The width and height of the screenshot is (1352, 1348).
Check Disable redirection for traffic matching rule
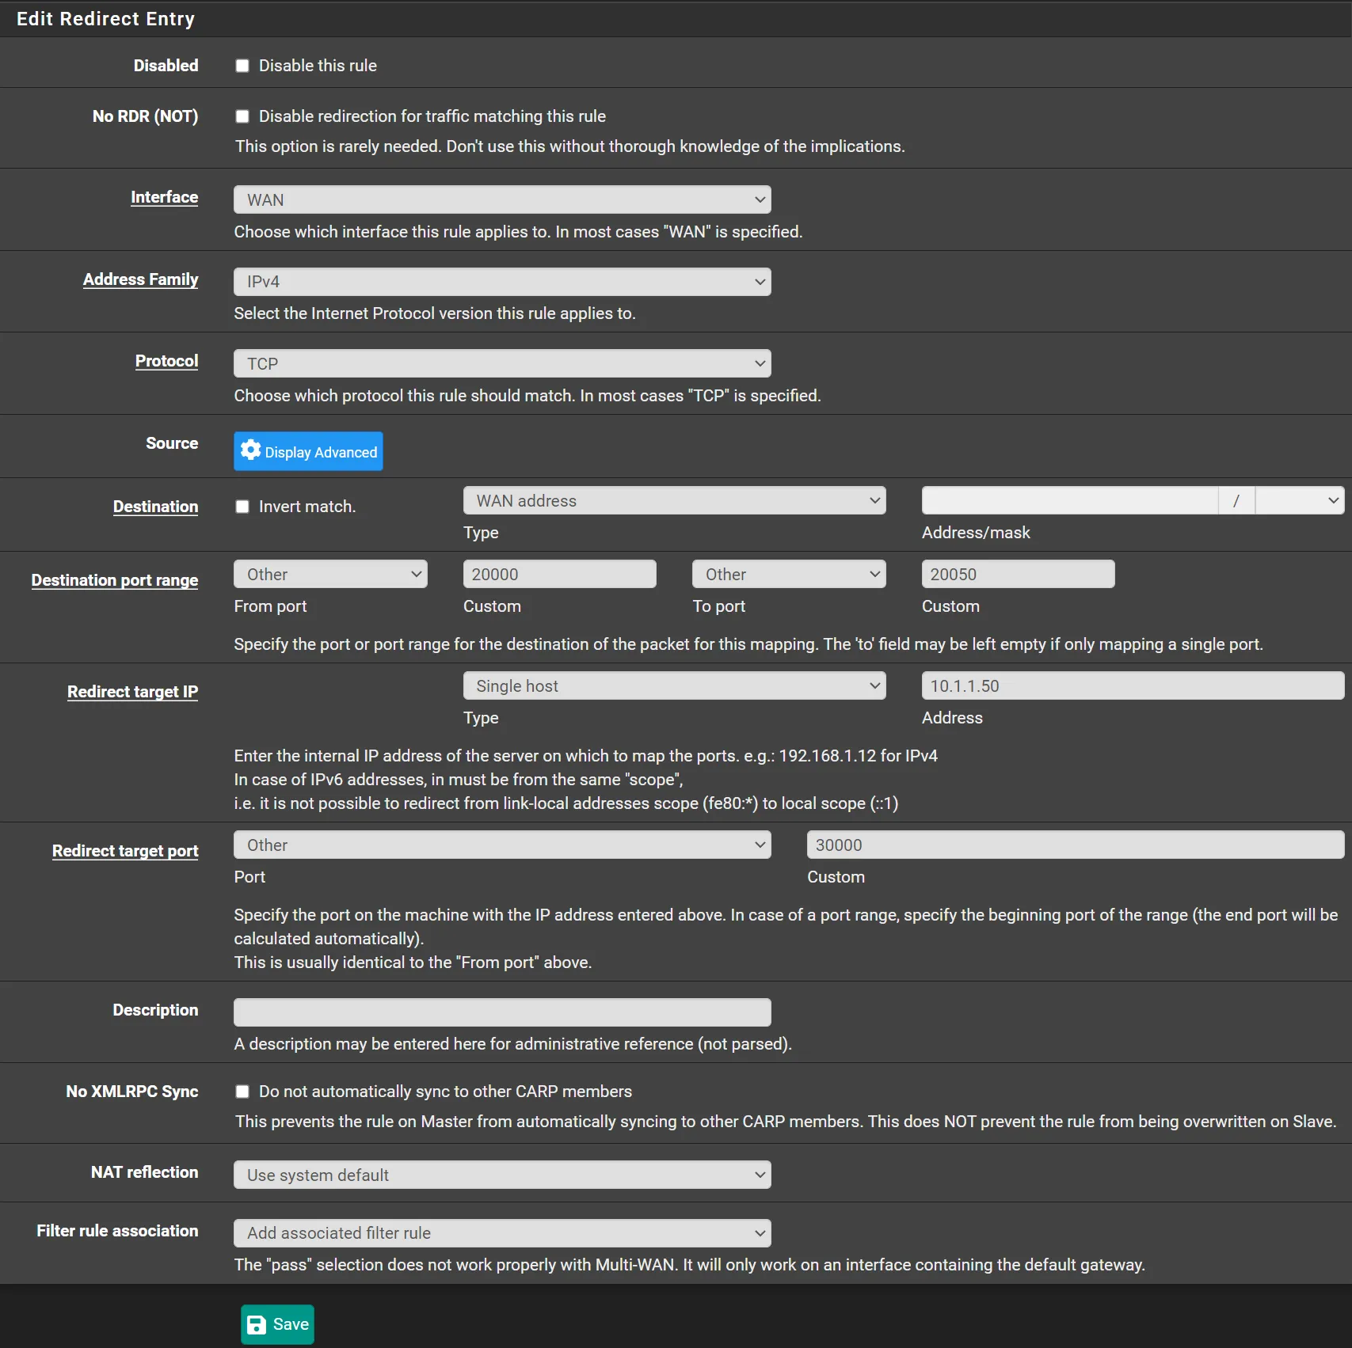click(x=242, y=116)
